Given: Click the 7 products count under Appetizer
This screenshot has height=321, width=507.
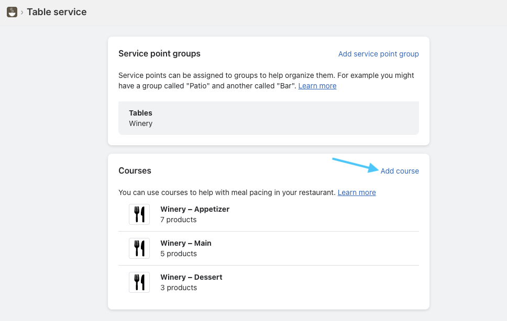Looking at the screenshot, I should point(178,220).
